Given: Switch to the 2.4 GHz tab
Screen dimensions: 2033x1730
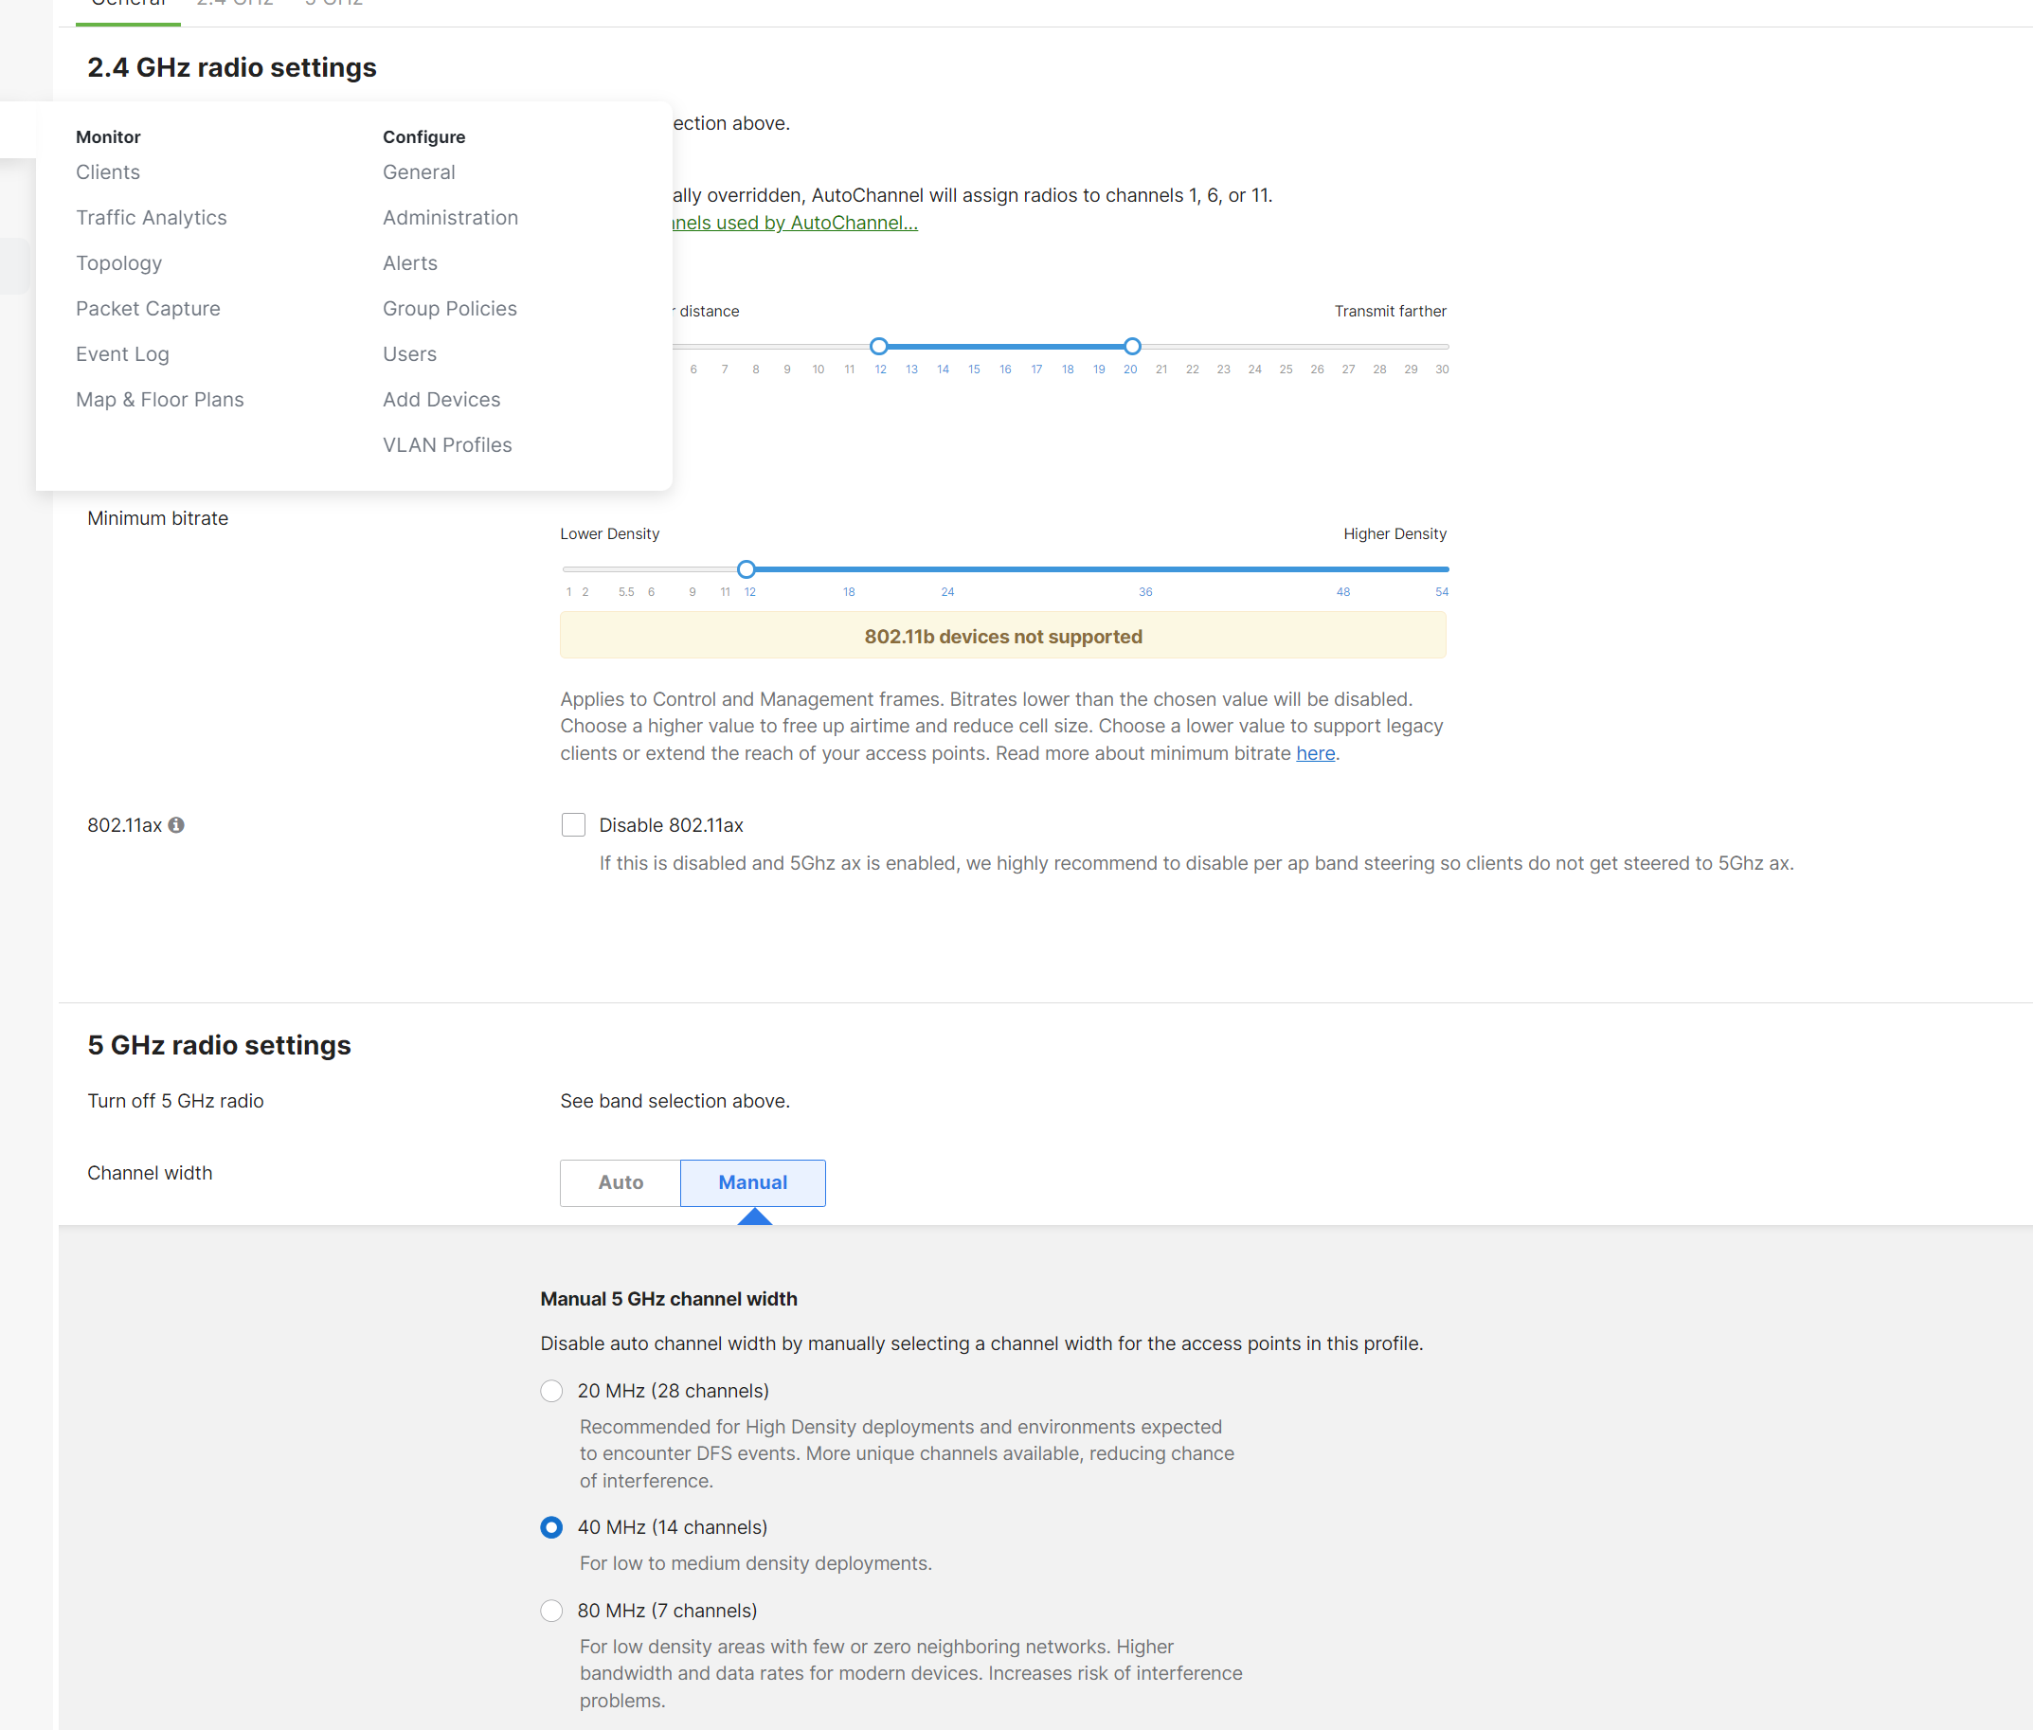Looking at the screenshot, I should [x=235, y=5].
